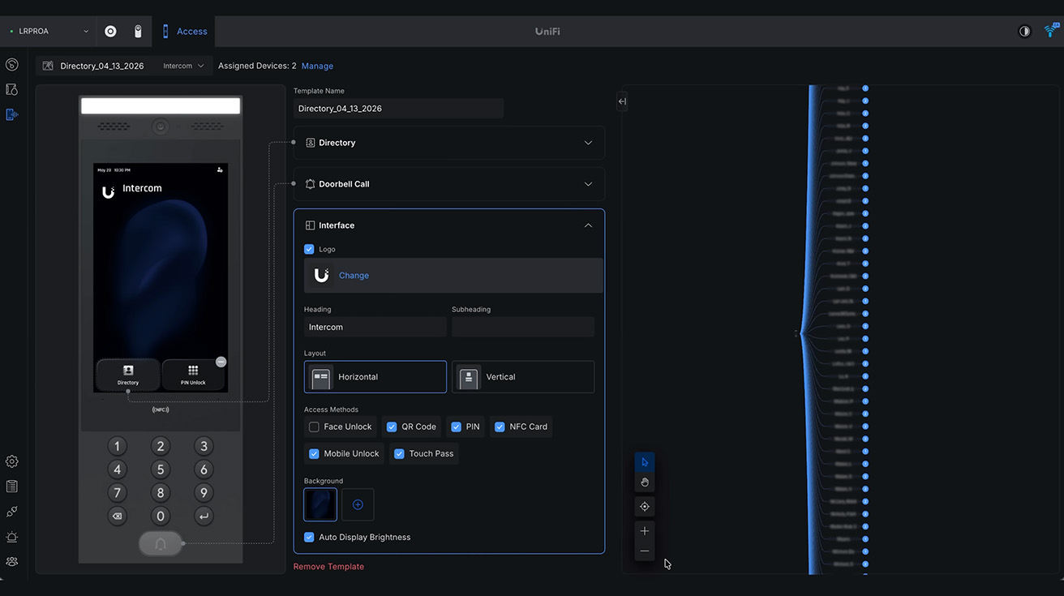This screenshot has height=596, width=1064.
Task: Open the dashboard icon in left sidebar
Action: point(11,64)
